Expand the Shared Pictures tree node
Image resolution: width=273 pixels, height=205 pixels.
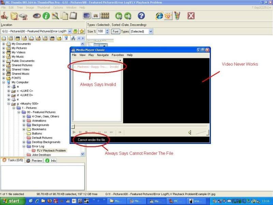[x=3, y=65]
